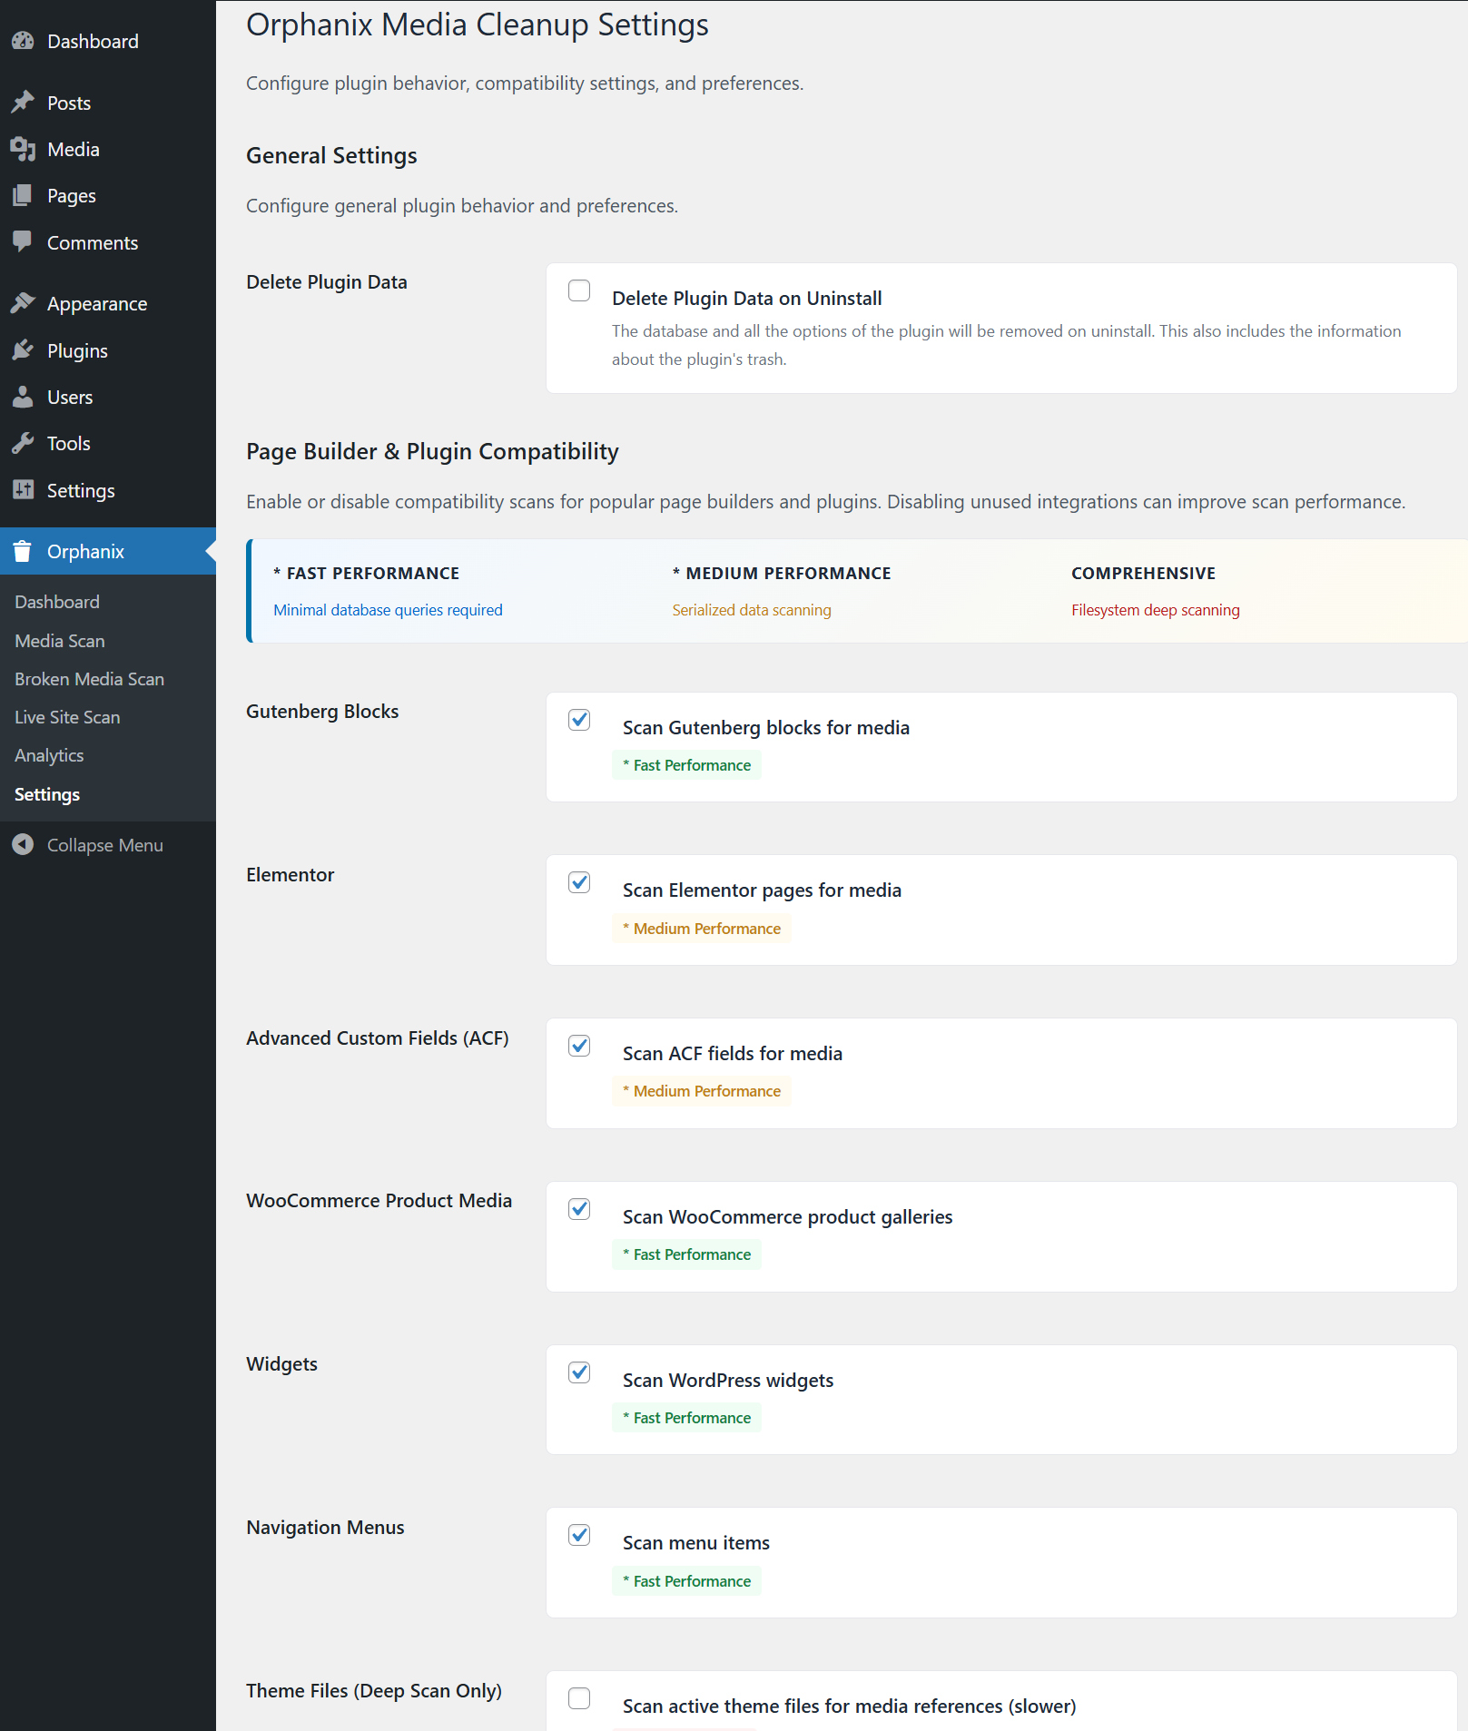
Task: Open the Users menu item
Action: click(70, 397)
